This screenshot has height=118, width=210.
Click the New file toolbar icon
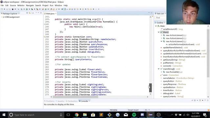pyautogui.click(x=2, y=9)
